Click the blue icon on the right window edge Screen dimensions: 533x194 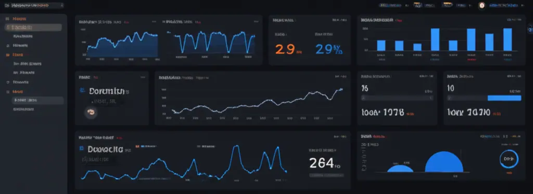(530, 30)
